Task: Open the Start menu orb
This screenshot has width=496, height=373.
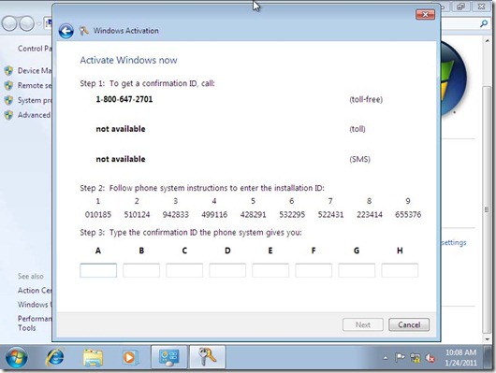Action: pyautogui.click(x=17, y=357)
